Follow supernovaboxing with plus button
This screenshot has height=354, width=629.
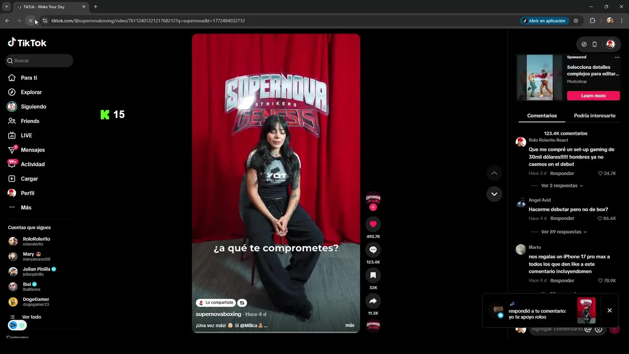(373, 207)
